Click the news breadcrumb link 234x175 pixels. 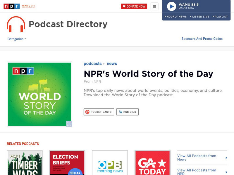coord(112,64)
